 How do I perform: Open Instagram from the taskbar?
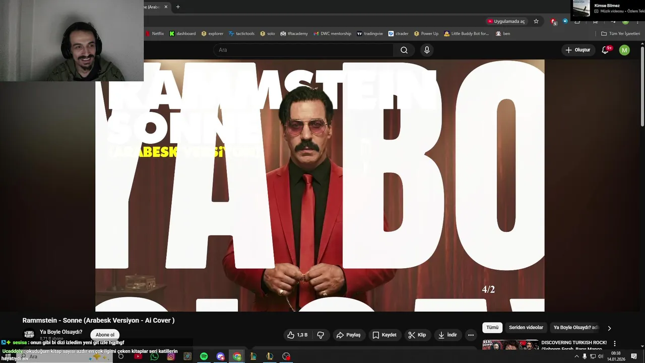coord(171,356)
